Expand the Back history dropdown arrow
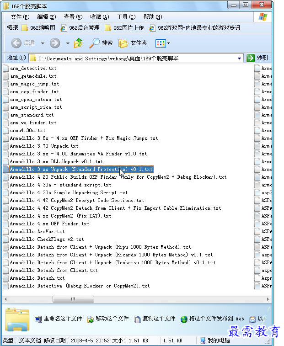 43,43
